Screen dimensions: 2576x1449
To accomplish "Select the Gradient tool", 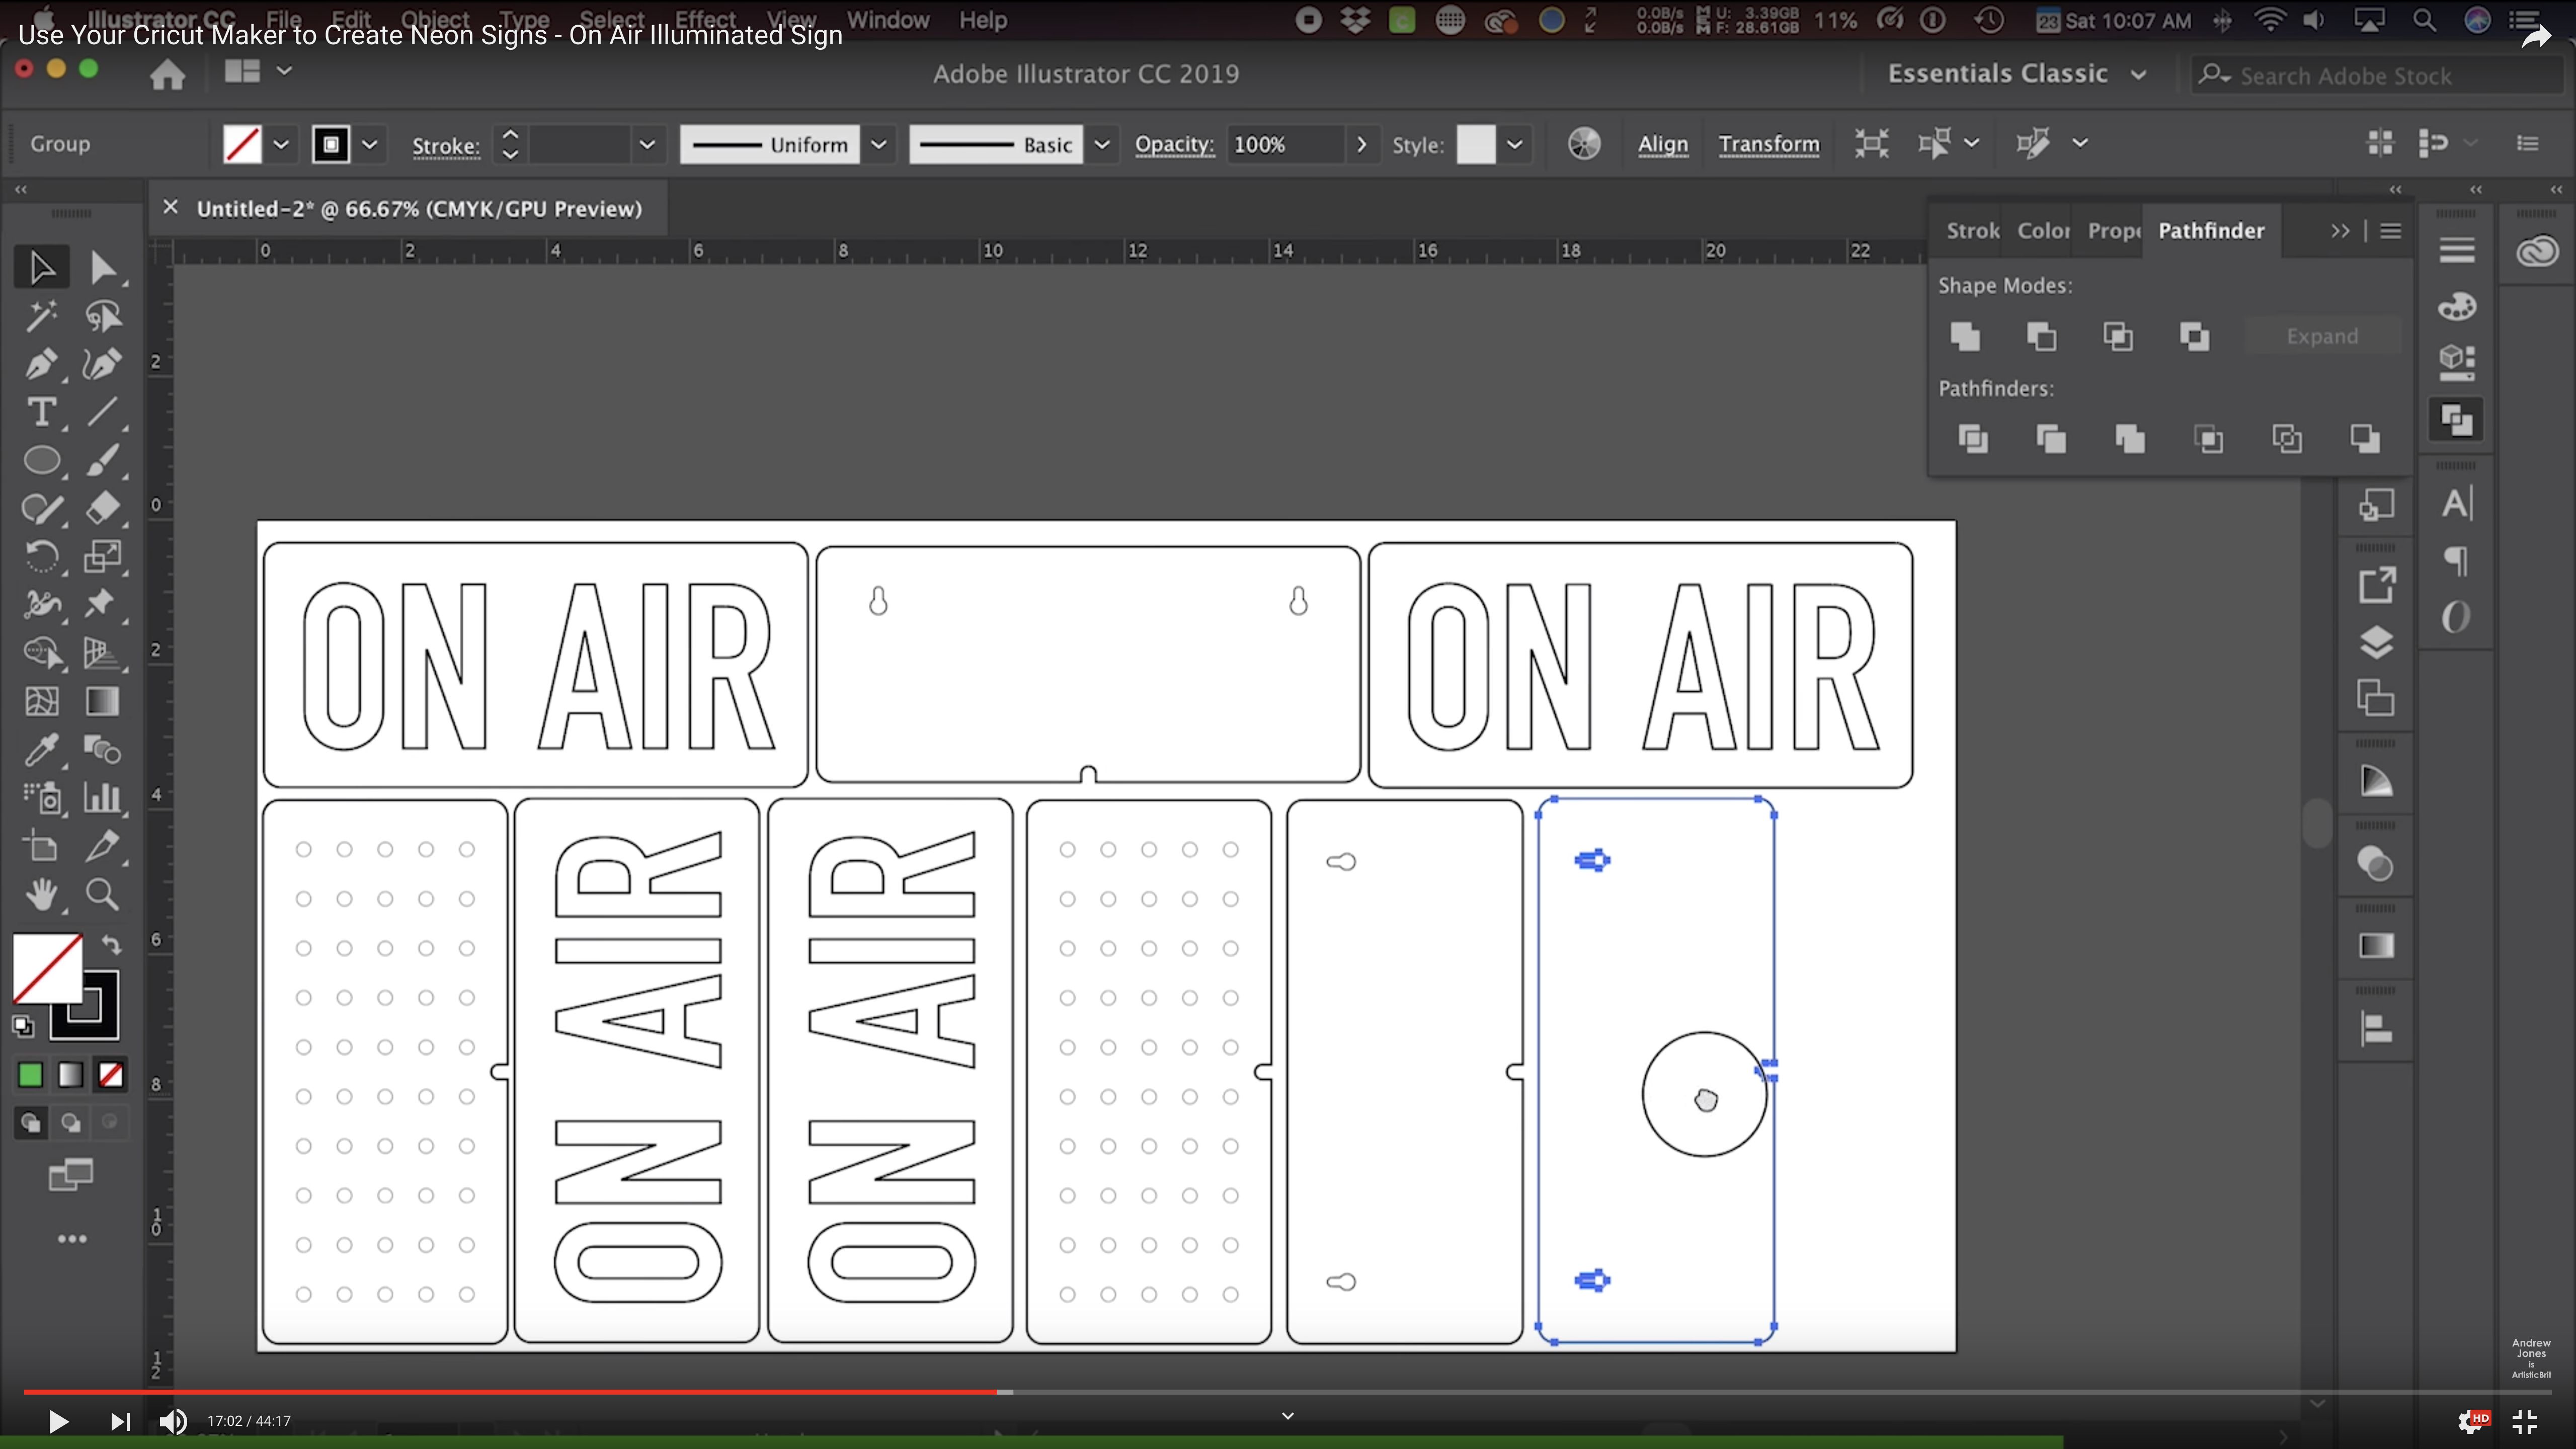I will (102, 701).
